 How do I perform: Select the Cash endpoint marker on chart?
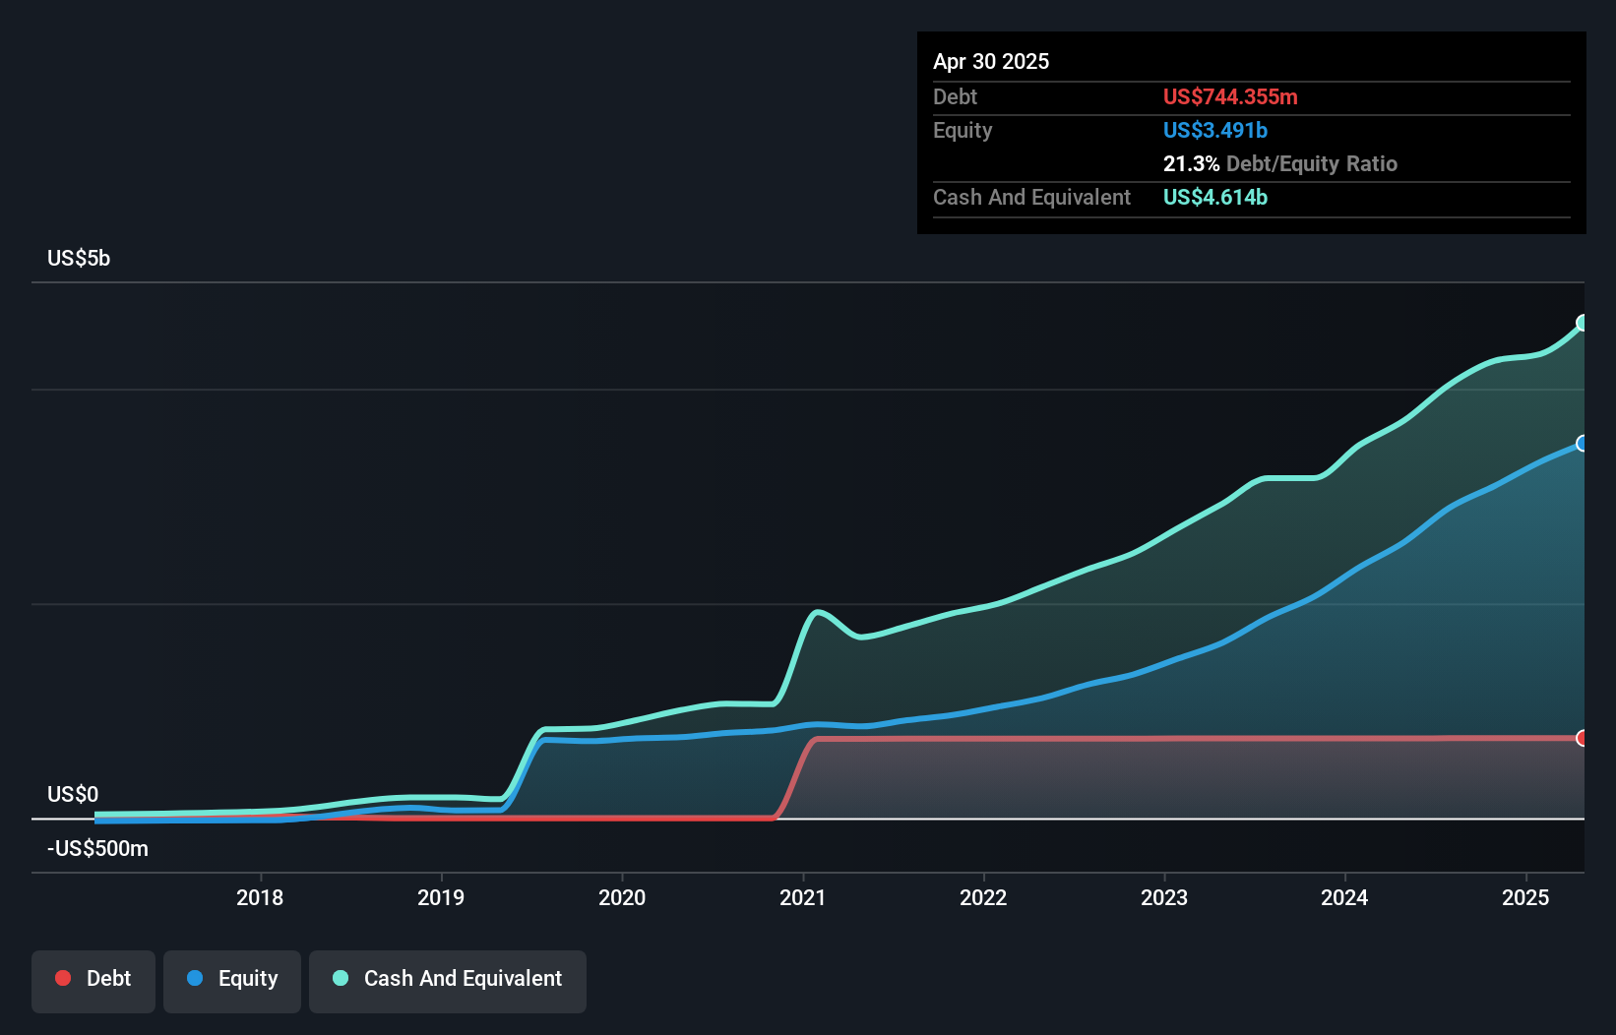[1583, 323]
